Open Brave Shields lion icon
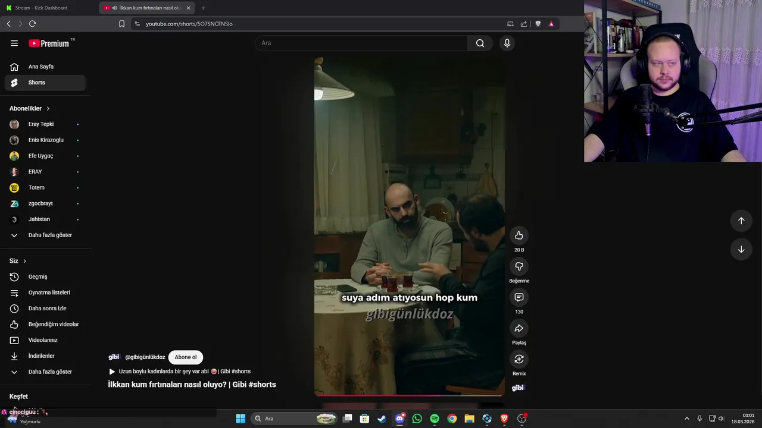This screenshot has width=762, height=428. point(538,24)
